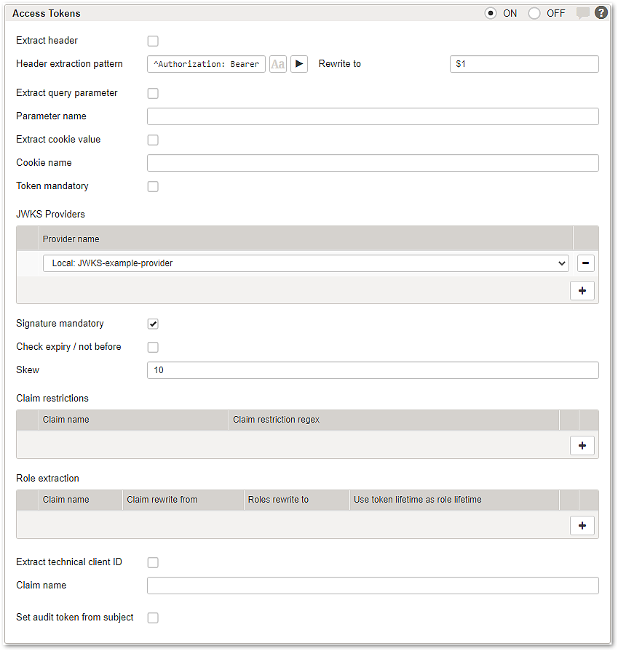Click the JWKS Providers section label
The image size is (618, 651).
(50, 215)
